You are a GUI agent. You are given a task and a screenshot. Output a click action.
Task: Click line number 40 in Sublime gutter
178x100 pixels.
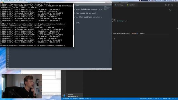pos(8,60)
